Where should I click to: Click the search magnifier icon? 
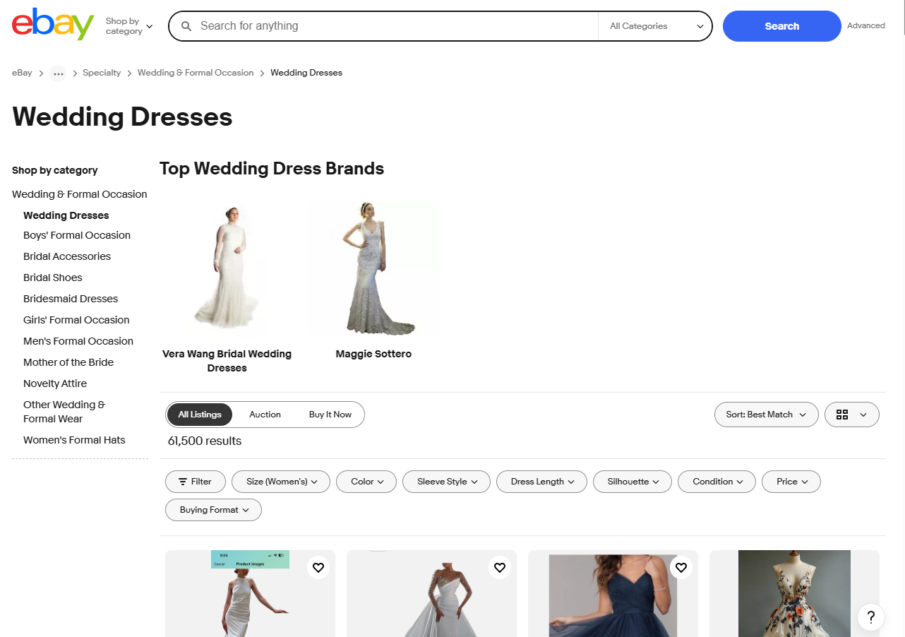click(x=186, y=26)
